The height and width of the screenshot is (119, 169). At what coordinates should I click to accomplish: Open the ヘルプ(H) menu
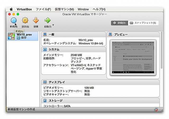coord(99,9)
